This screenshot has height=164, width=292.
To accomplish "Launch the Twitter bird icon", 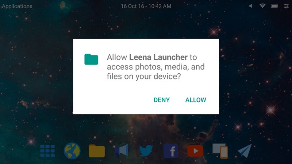I will click(x=146, y=151).
